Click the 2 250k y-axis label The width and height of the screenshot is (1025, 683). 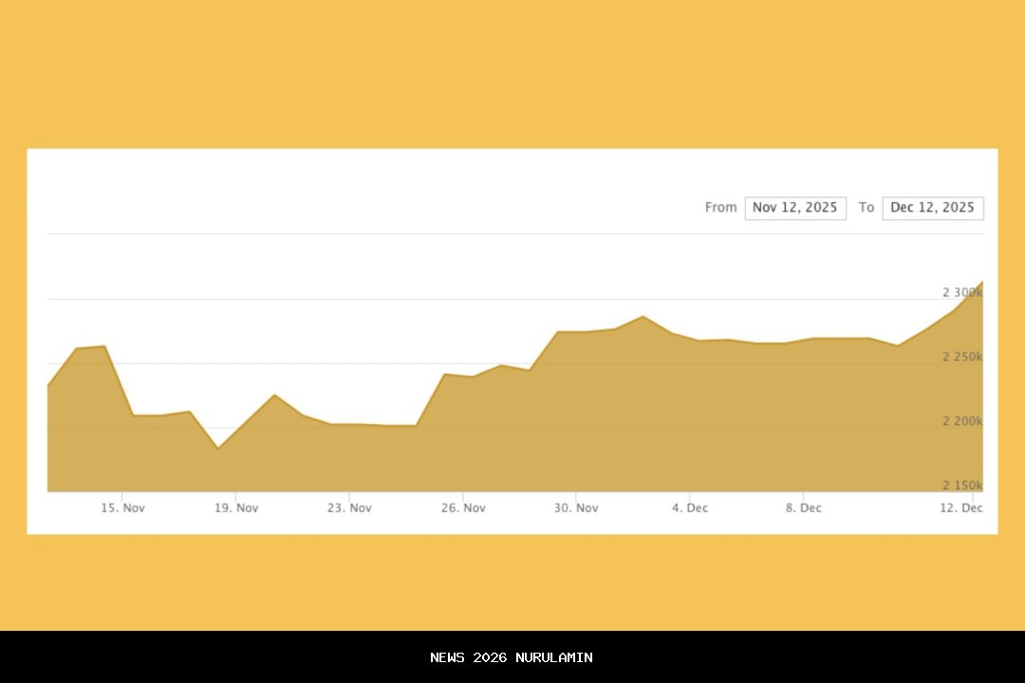[961, 357]
